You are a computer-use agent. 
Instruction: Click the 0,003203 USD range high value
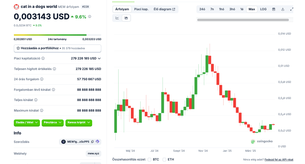[92, 39]
